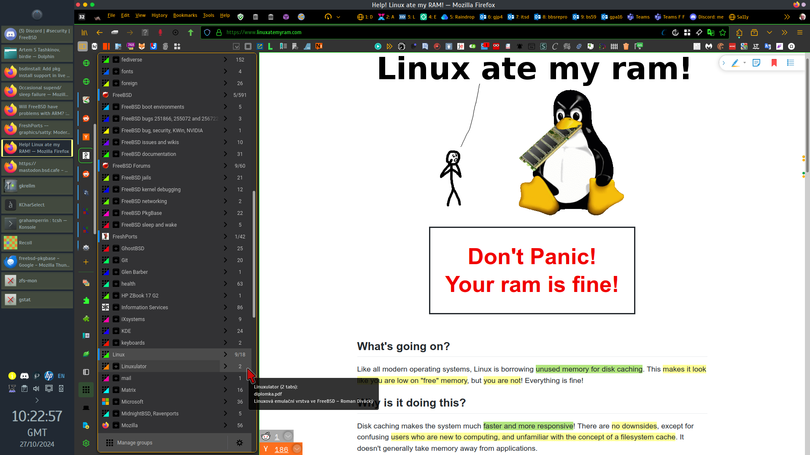
Task: Show more bookmarks via double chevron after Sally
Action: [787, 17]
